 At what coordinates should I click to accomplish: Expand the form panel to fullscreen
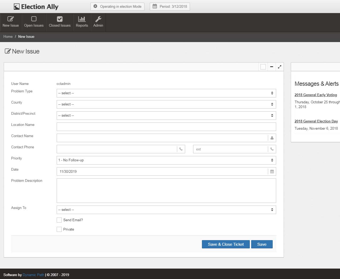pos(280,67)
